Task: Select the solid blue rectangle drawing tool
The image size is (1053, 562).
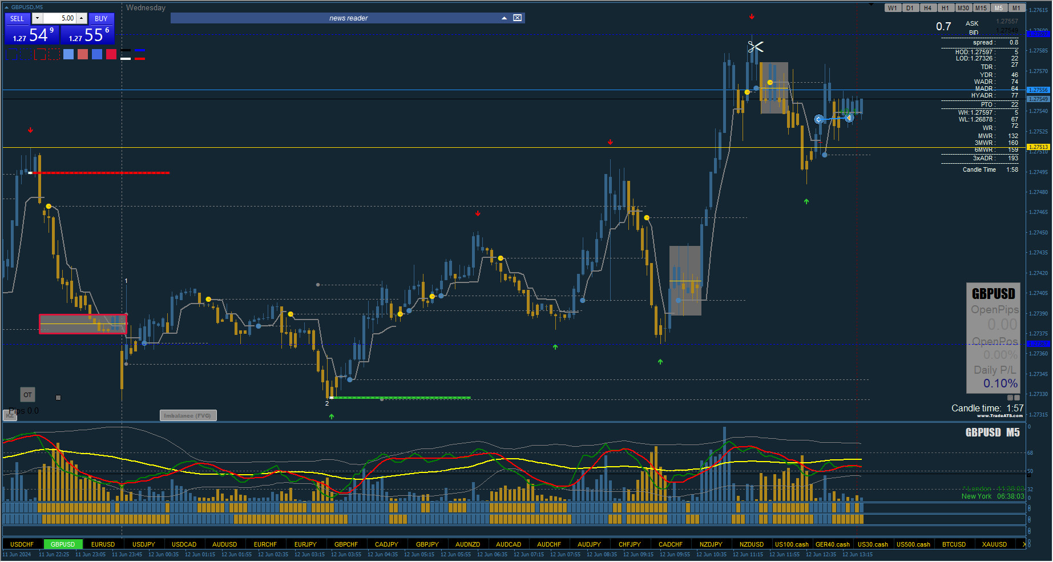Action: [x=11, y=54]
